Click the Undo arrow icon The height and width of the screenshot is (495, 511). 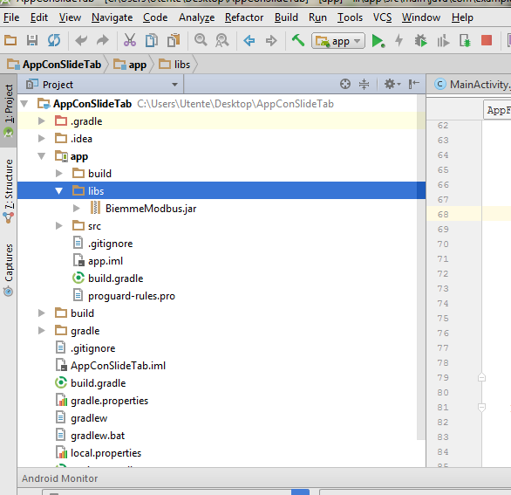81,41
